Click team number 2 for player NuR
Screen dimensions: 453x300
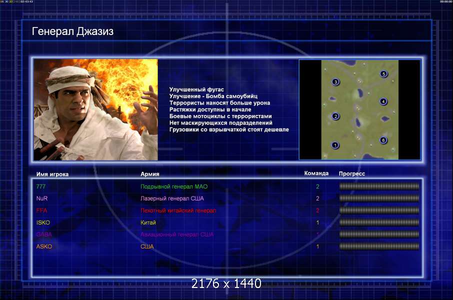[x=317, y=198]
